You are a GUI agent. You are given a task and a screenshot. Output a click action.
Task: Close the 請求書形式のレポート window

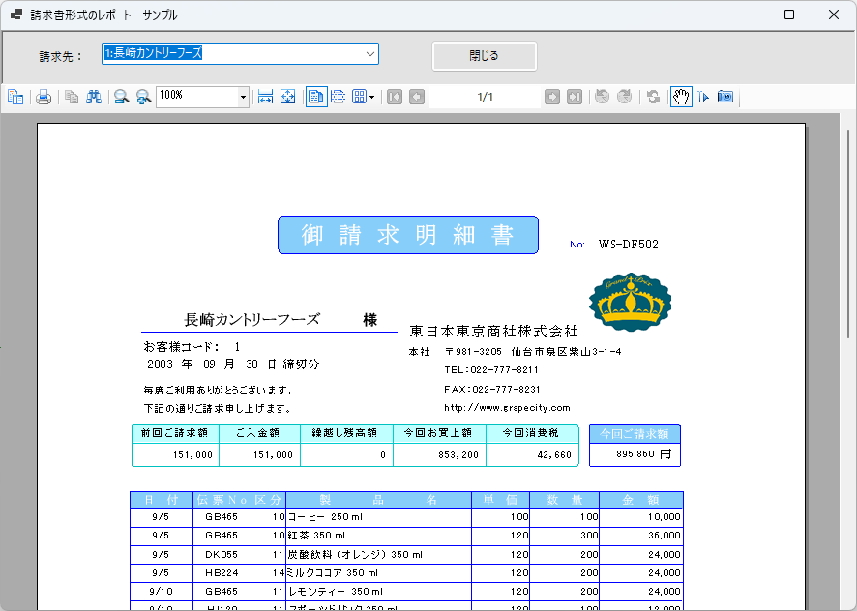coord(834,15)
